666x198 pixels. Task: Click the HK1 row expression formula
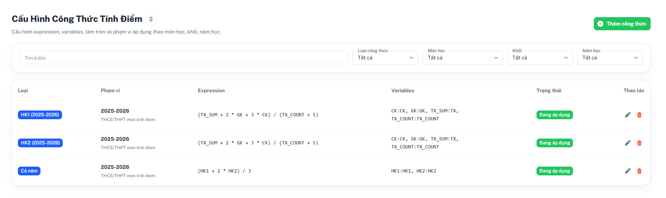click(258, 115)
